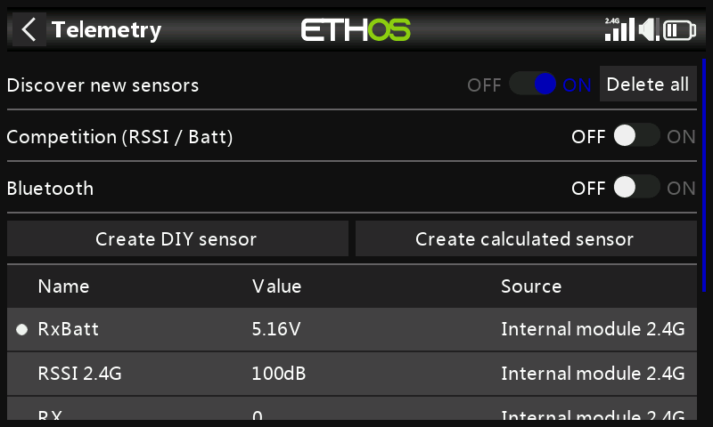The width and height of the screenshot is (713, 427).
Task: Enable Competition (RSSI / Batt) switch
Action: 636,136
